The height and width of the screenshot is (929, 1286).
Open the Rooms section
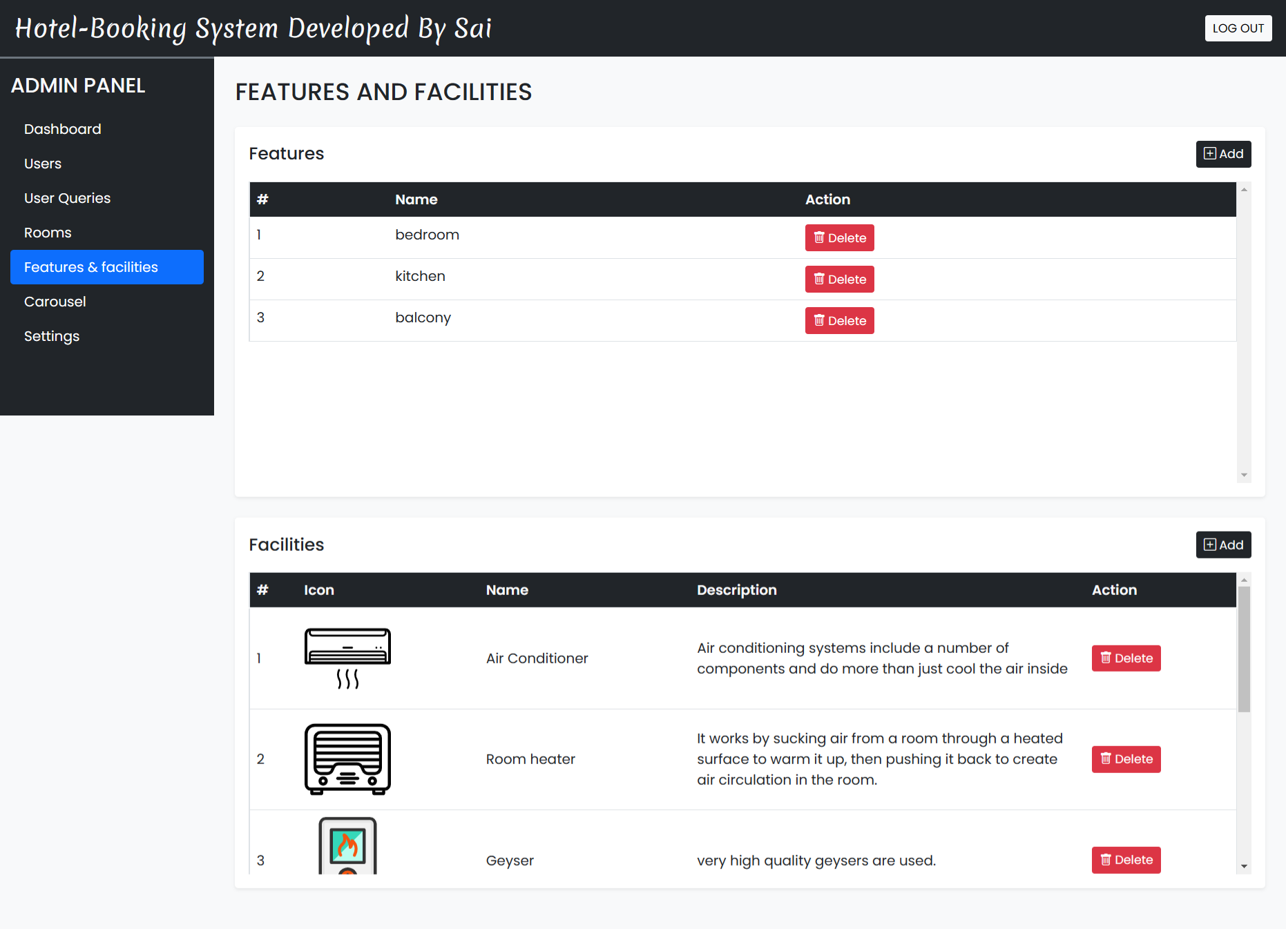pos(48,233)
